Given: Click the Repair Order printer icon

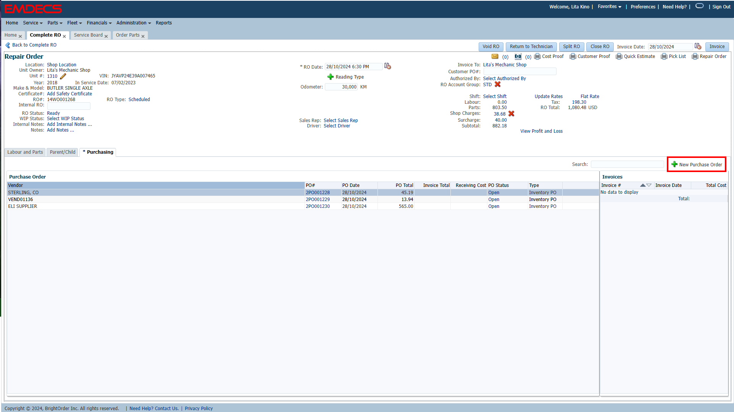Looking at the screenshot, I should click(695, 56).
